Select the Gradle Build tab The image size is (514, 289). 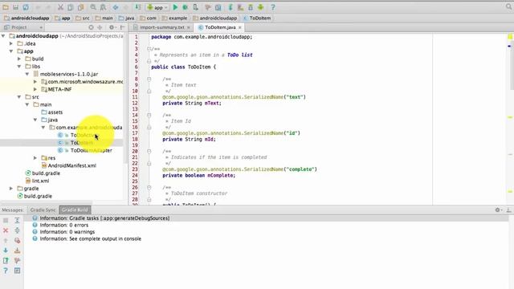75,210
